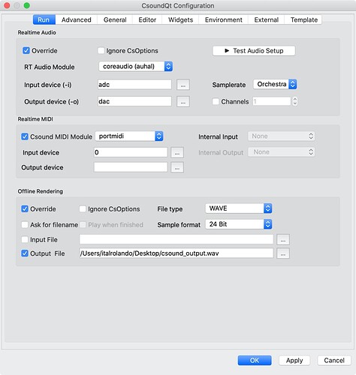The width and height of the screenshot is (356, 375).
Task: Go to the Widgets tab
Action: coord(180,19)
